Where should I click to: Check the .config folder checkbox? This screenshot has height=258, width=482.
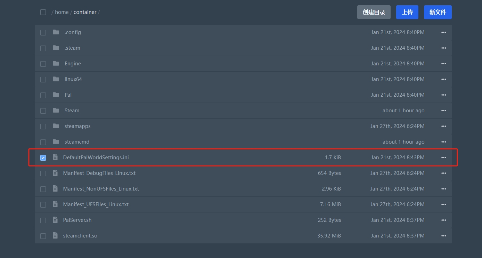43,32
